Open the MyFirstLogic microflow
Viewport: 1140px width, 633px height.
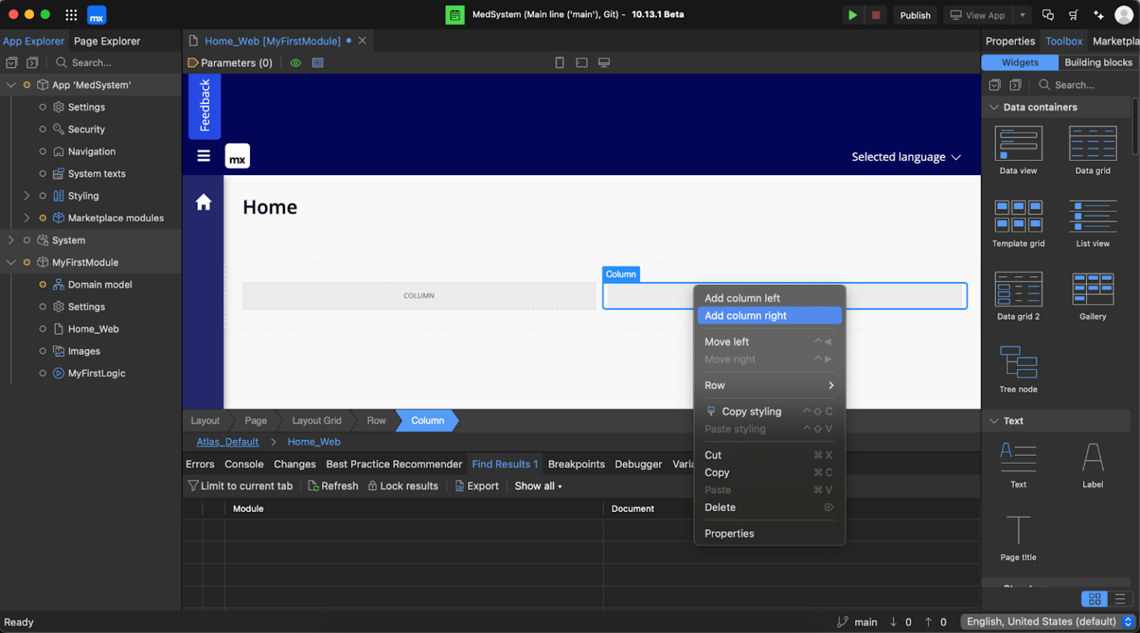tap(96, 373)
